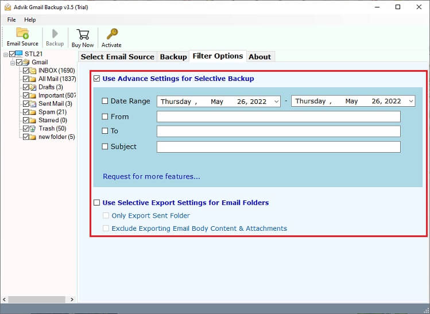This screenshot has width=430, height=314.
Task: Open the Help menu
Action: click(30, 20)
